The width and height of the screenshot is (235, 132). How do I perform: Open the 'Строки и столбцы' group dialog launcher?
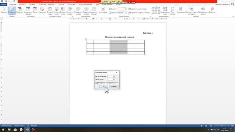[x=73, y=16]
